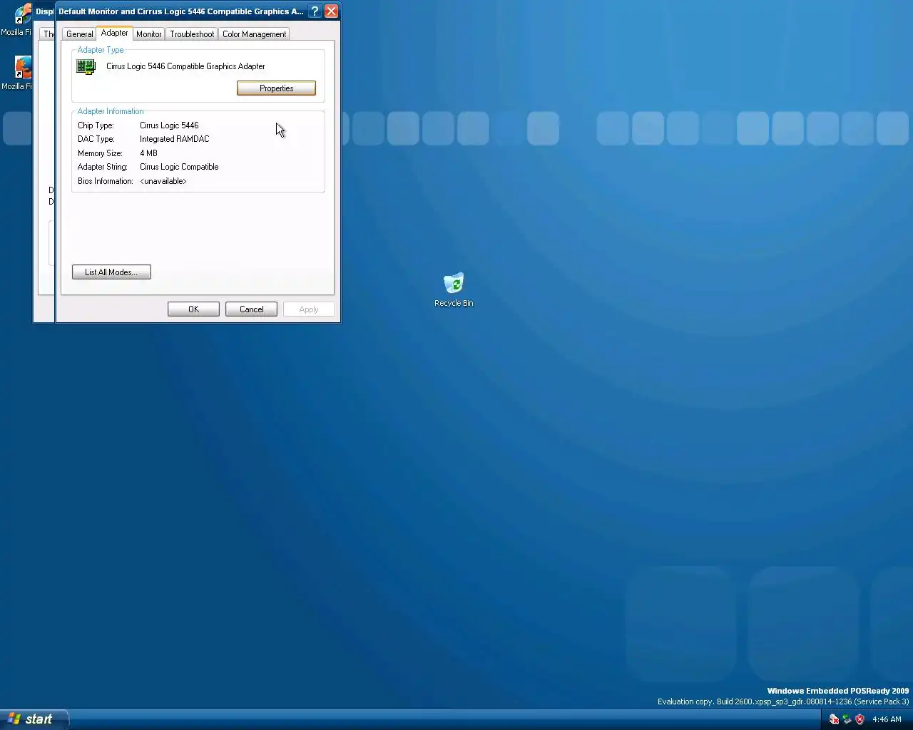Click the 'Chip Type:' label
913x730 pixels.
pos(96,125)
